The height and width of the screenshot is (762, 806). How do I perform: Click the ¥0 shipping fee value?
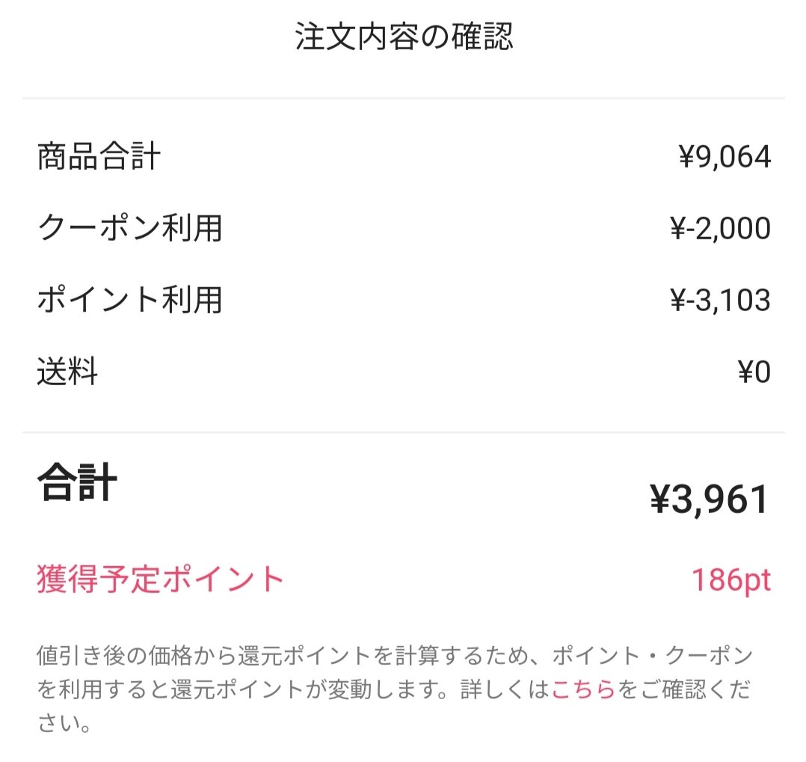tap(754, 372)
